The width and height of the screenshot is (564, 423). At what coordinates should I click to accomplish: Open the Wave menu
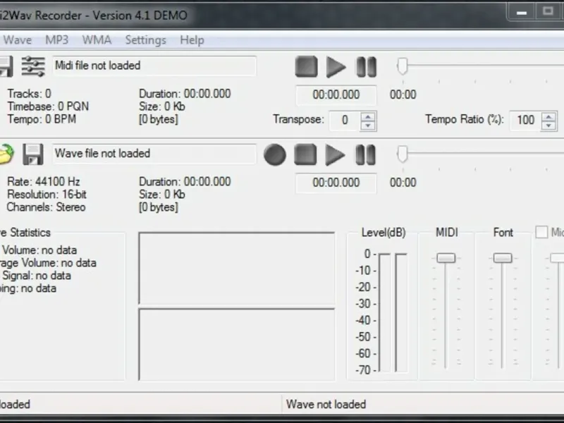click(x=17, y=39)
